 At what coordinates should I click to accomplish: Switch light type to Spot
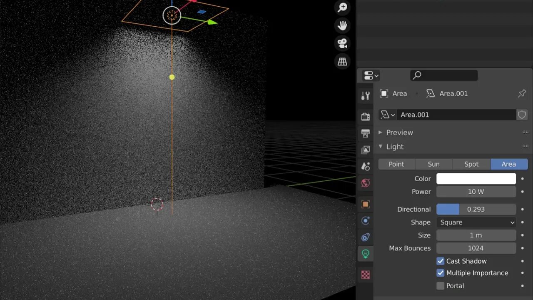coord(471,164)
